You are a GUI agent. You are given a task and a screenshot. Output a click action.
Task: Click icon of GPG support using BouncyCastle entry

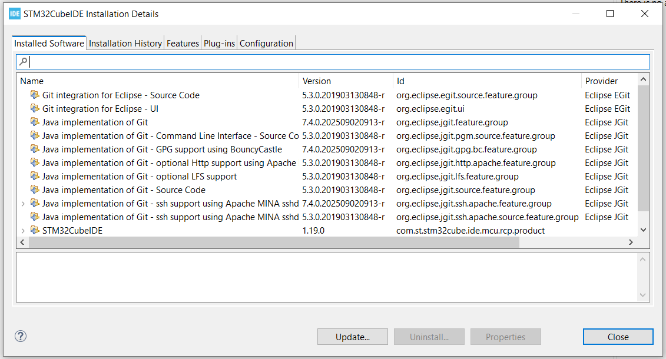click(x=35, y=149)
